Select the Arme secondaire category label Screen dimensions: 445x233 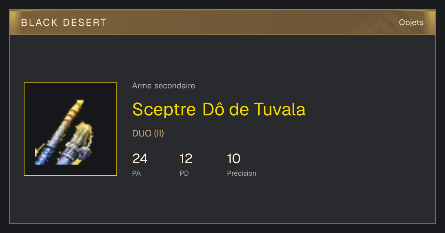(x=164, y=86)
